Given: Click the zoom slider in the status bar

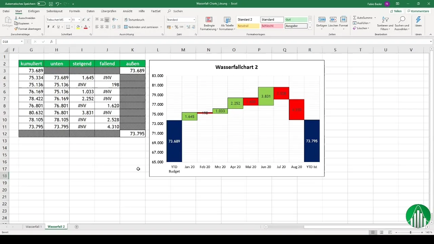Looking at the screenshot, I should [x=410, y=232].
